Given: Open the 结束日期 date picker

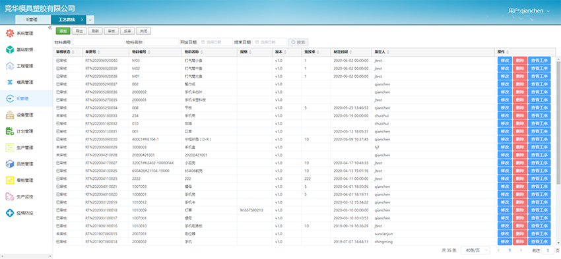Looking at the screenshot, I should click(x=269, y=42).
